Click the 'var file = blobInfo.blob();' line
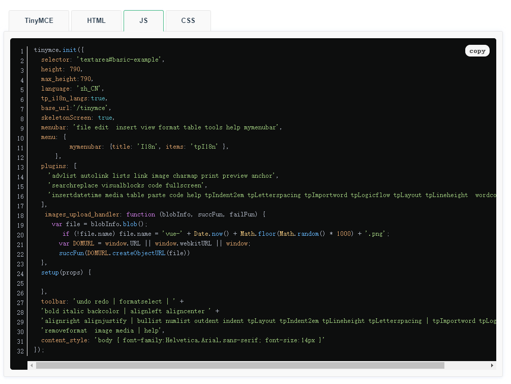The height and width of the screenshot is (384, 511). coord(100,224)
